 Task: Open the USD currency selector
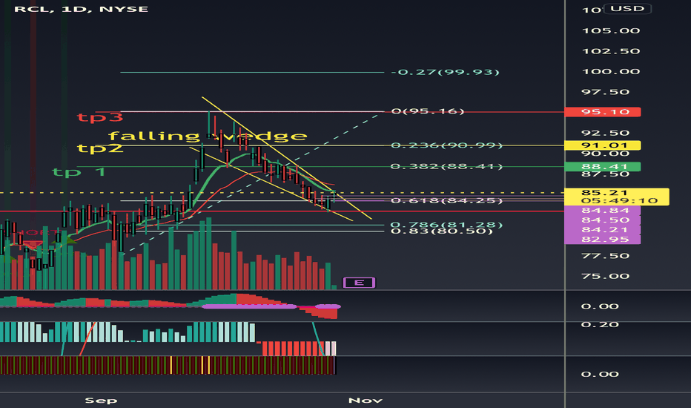click(627, 8)
